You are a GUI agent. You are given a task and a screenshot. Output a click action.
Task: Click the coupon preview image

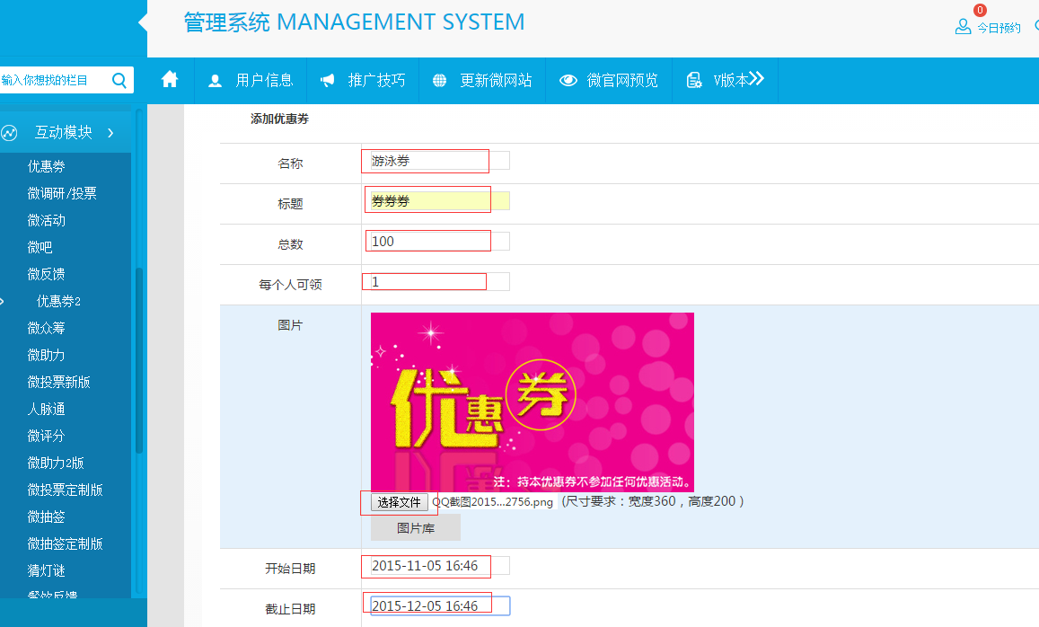coord(532,402)
